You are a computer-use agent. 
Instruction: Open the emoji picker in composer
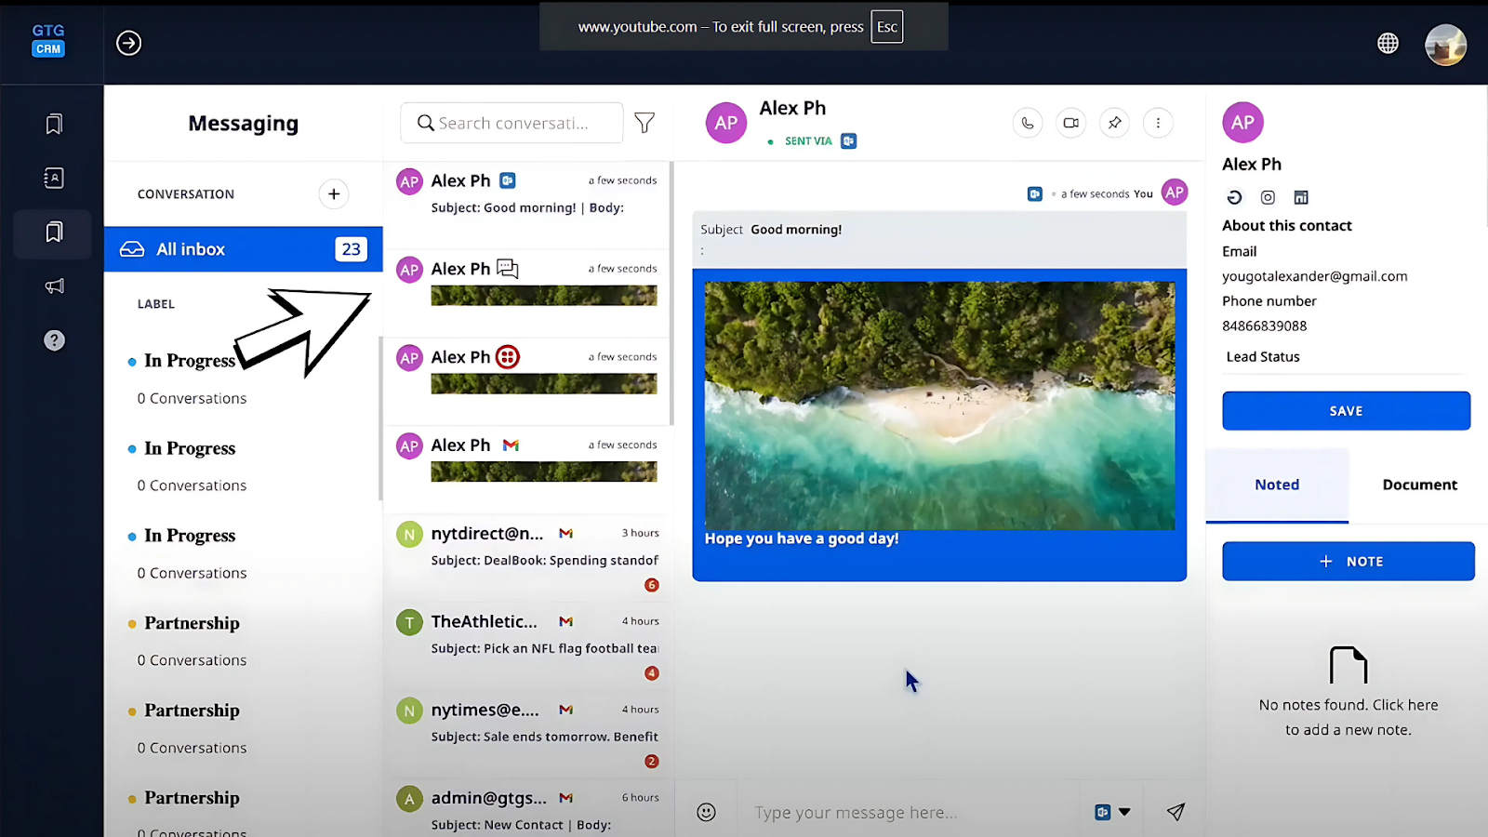coord(707,812)
